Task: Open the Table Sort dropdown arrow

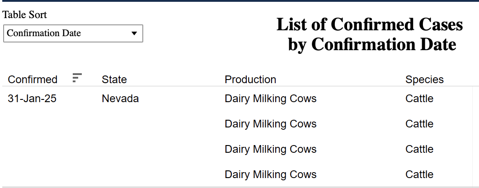Action: click(x=134, y=33)
